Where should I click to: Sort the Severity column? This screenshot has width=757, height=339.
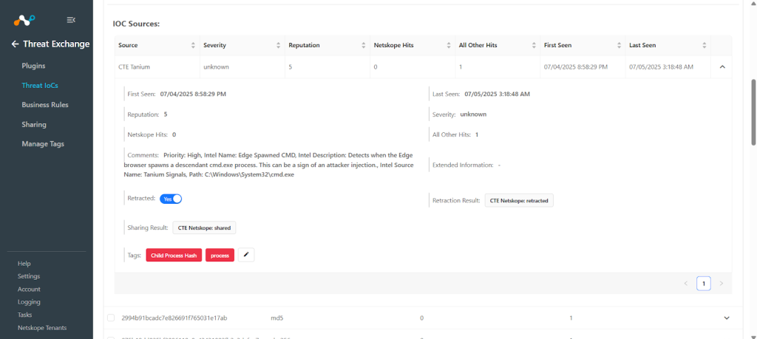pos(278,45)
